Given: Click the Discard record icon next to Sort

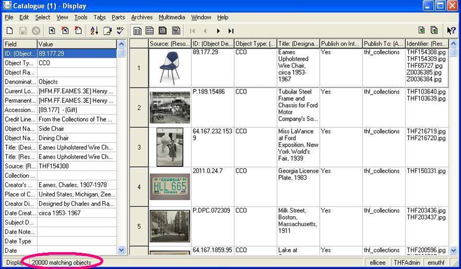Looking at the screenshot, I should 78,31.
